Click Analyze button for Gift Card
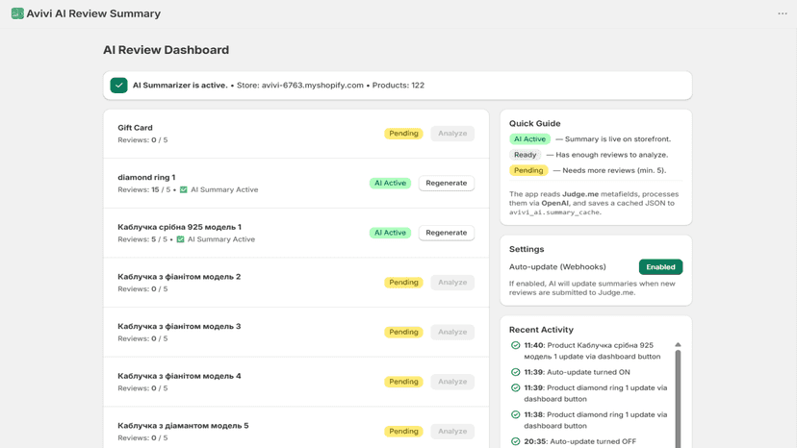The height and width of the screenshot is (448, 797). click(452, 134)
